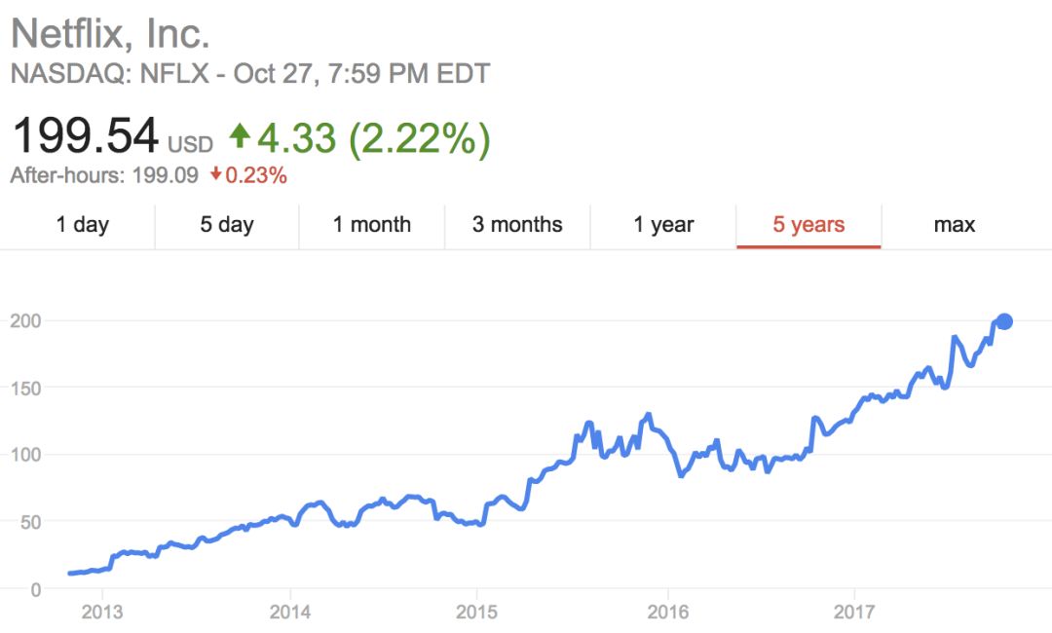Click the red after-hours down arrow
The image size is (1052, 633).
click(215, 176)
